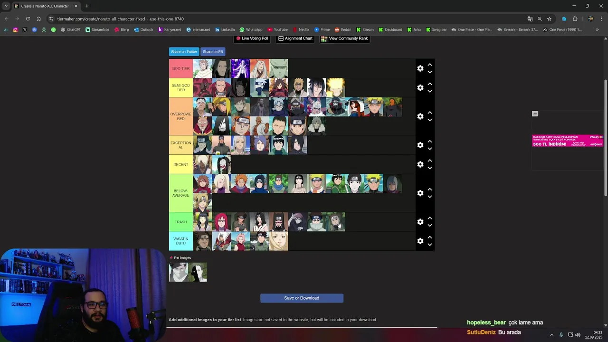This screenshot has height=342, width=608.
Task: Move OVERPOWERED row down with arrow
Action: (430, 120)
